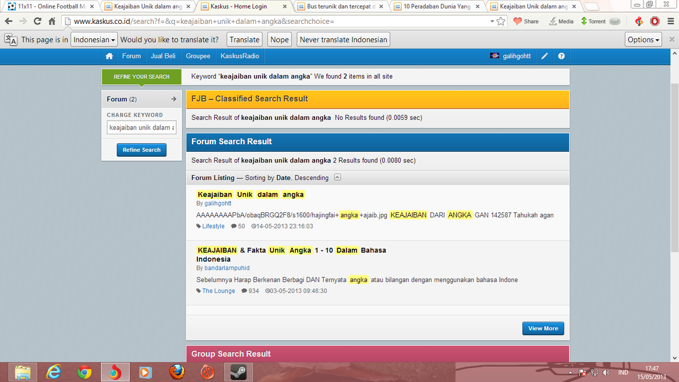Collapse the Forum Listing section toggle
The width and height of the screenshot is (679, 382).
click(x=337, y=178)
